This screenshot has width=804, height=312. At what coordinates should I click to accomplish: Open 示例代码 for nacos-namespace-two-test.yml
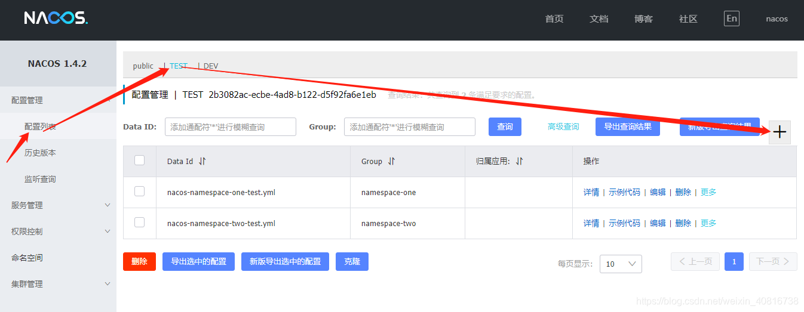point(624,223)
